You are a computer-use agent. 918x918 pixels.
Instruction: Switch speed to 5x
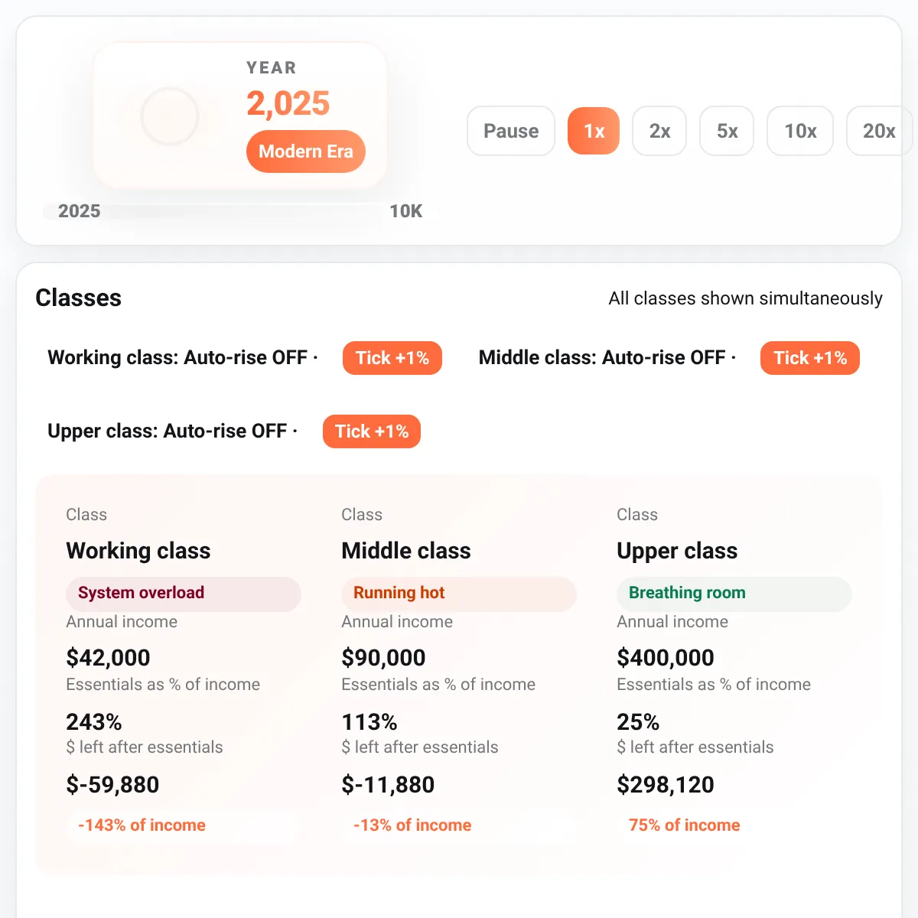pyautogui.click(x=727, y=131)
